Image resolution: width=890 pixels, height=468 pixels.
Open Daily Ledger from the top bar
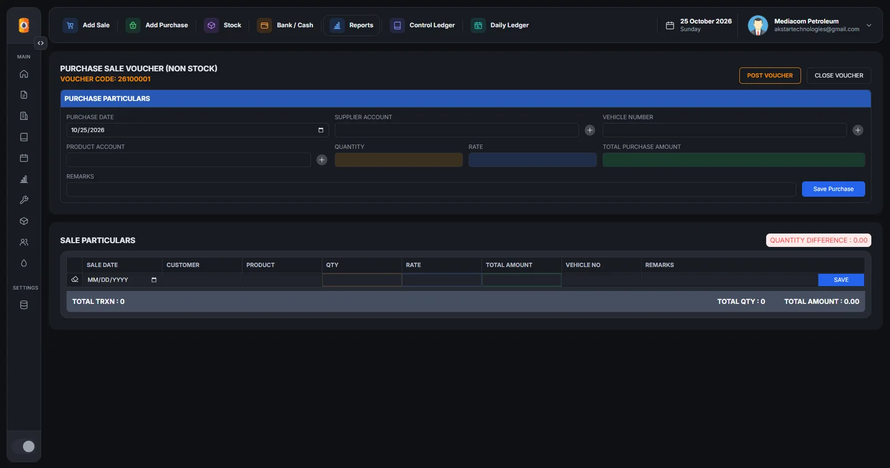pos(500,25)
